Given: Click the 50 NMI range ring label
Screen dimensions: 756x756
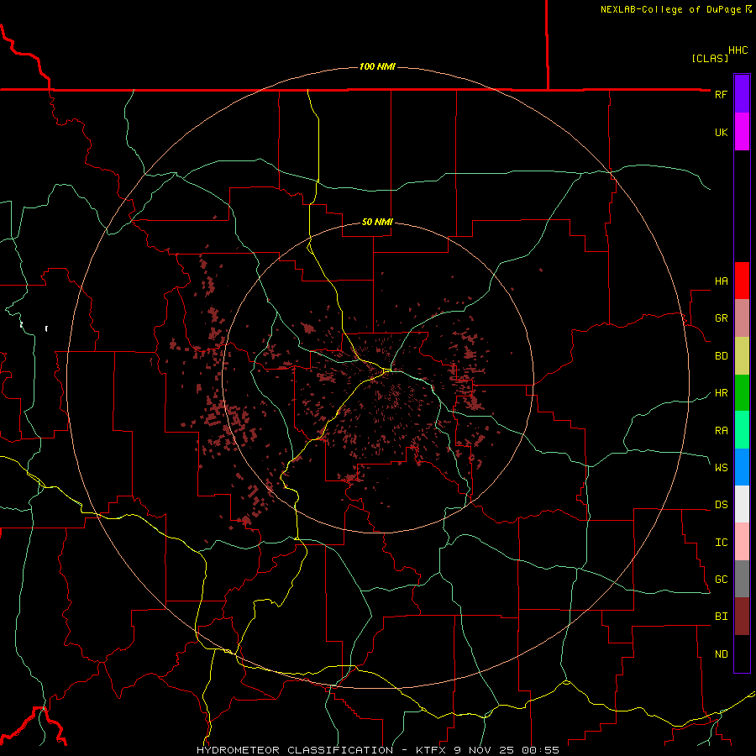Looking at the screenshot, I should [377, 222].
